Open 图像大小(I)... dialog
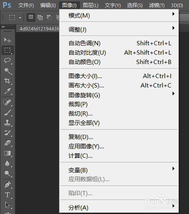 coord(119,76)
